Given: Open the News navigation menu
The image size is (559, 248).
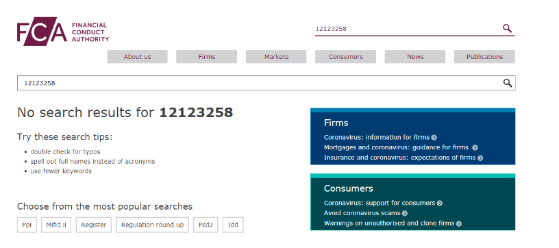Looking at the screenshot, I should tap(415, 57).
